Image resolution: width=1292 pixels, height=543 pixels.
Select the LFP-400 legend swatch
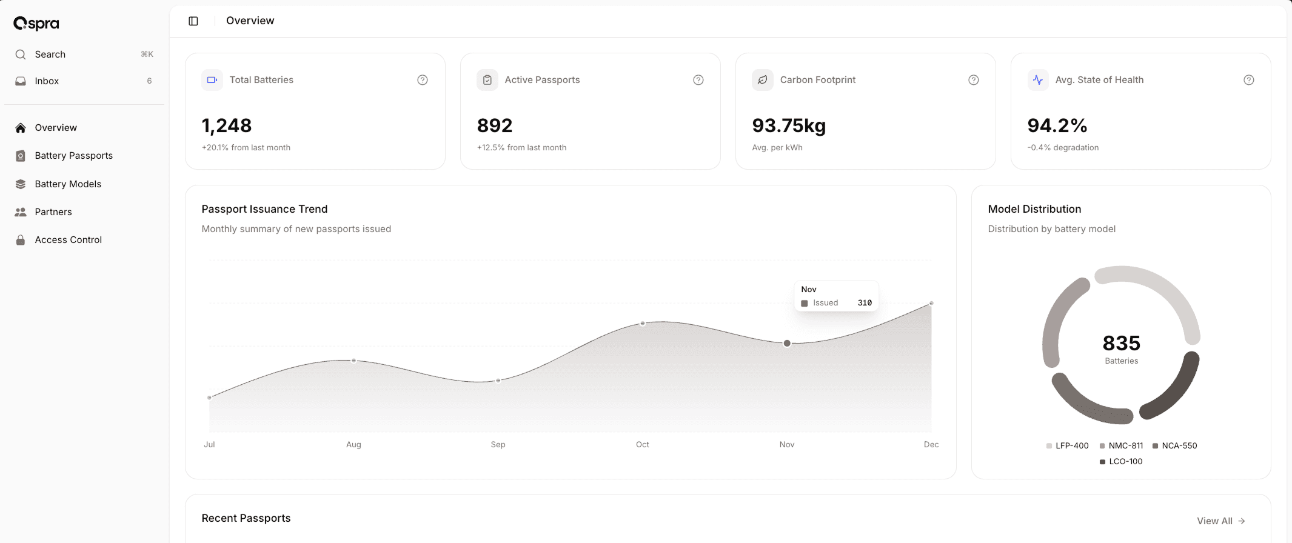pyautogui.click(x=1049, y=446)
